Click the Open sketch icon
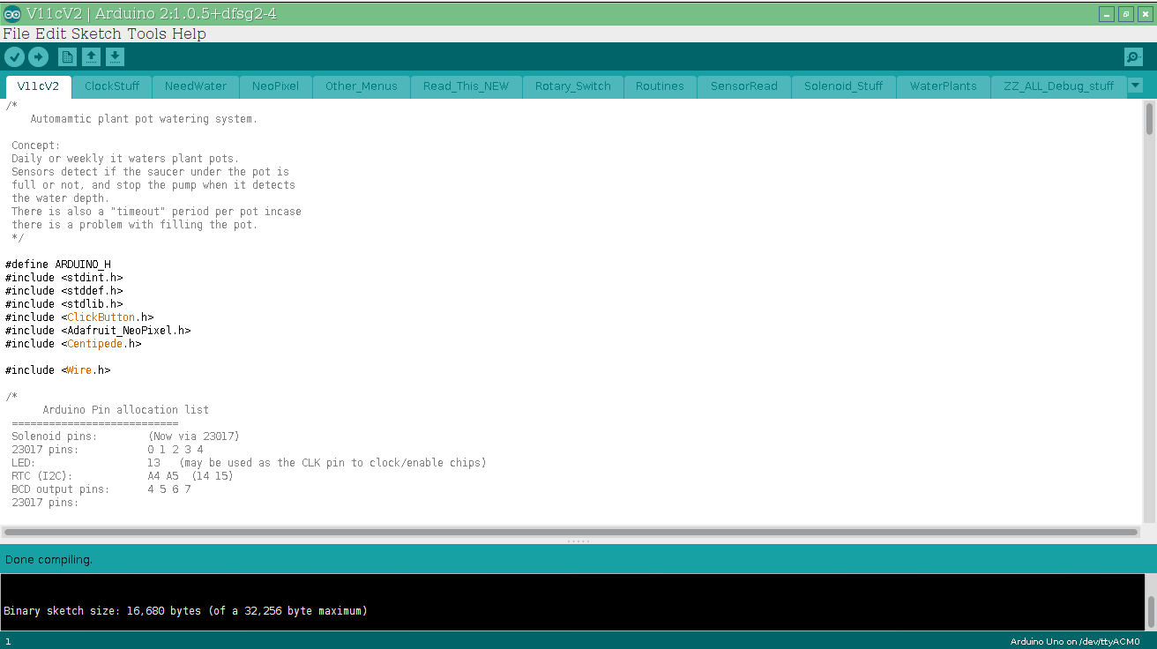 point(92,56)
